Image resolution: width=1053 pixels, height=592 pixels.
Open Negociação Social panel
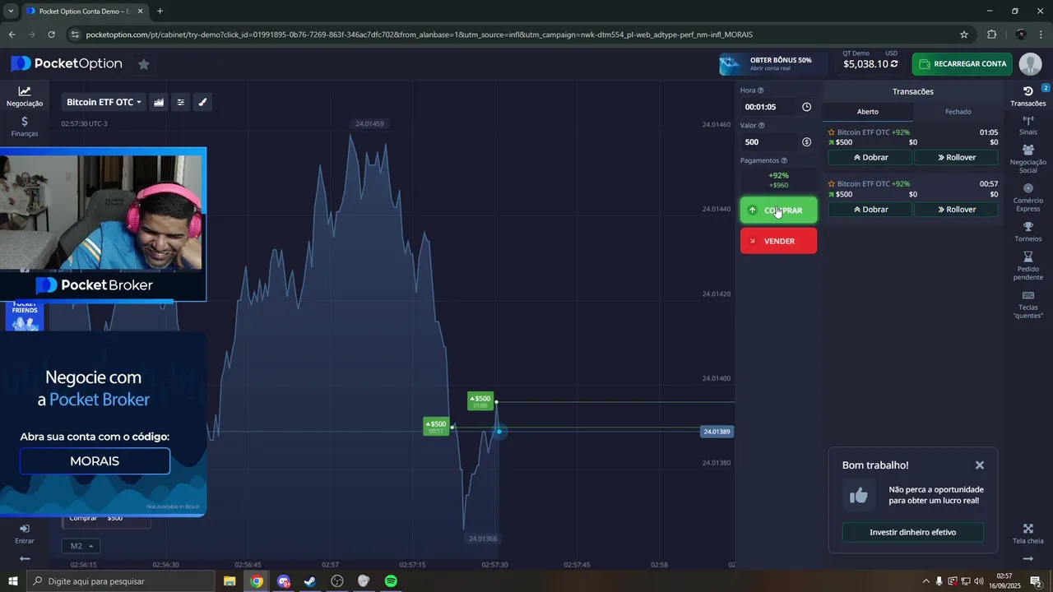tap(1028, 159)
